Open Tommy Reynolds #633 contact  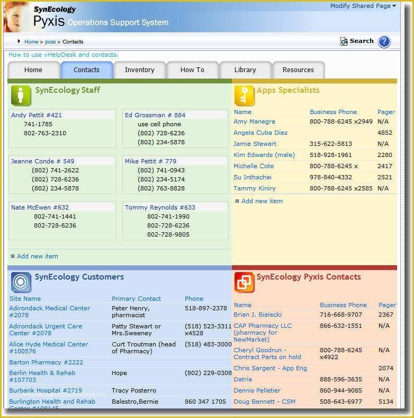[x=160, y=207]
